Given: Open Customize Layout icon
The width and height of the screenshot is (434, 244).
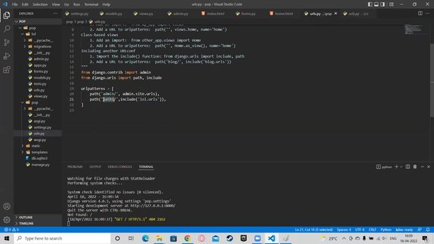Looking at the screenshot, I should click(x=391, y=4).
